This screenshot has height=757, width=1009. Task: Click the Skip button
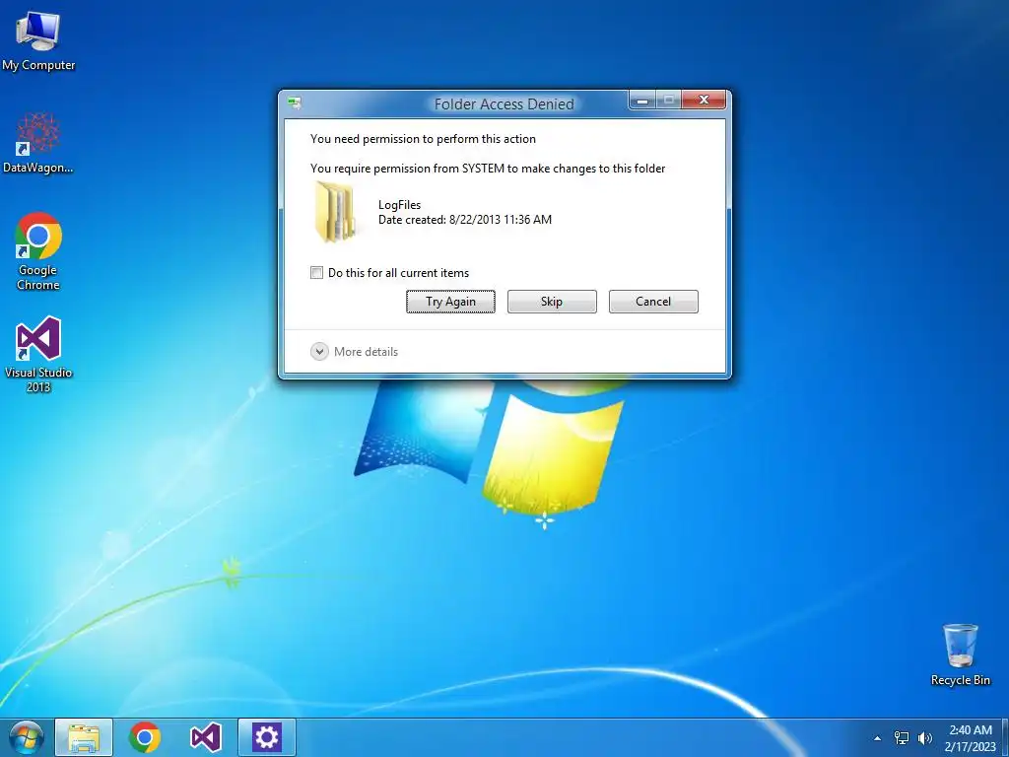[552, 302]
